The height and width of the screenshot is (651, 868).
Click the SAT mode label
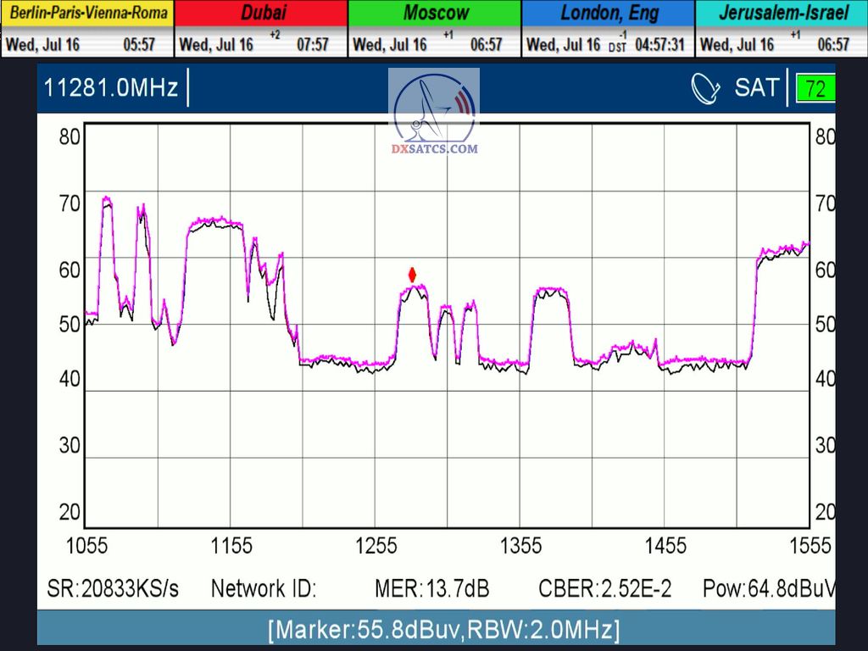pyautogui.click(x=756, y=88)
